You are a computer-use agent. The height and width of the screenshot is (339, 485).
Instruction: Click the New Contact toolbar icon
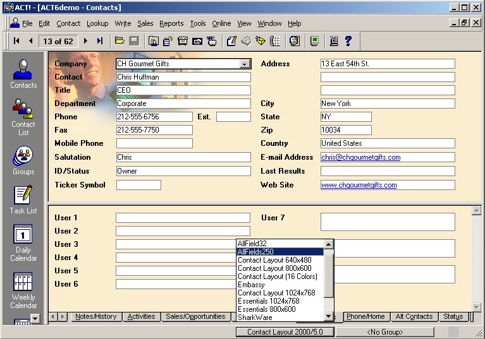(154, 41)
